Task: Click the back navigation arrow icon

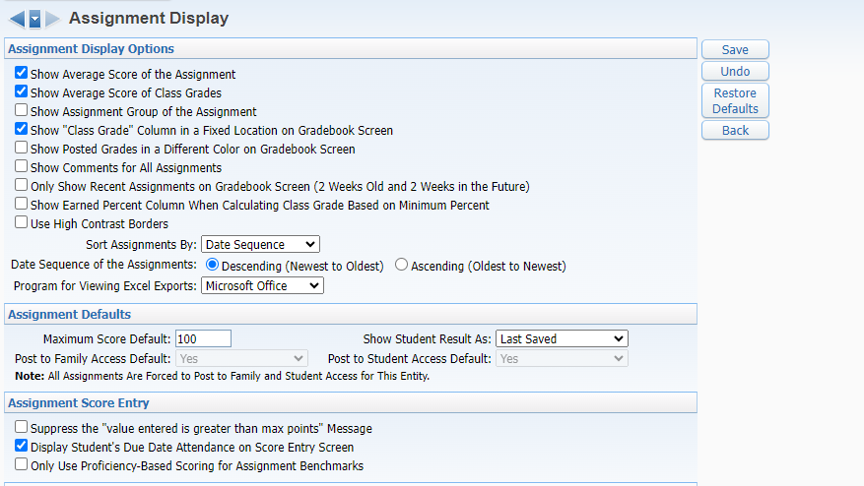Action: pos(16,19)
